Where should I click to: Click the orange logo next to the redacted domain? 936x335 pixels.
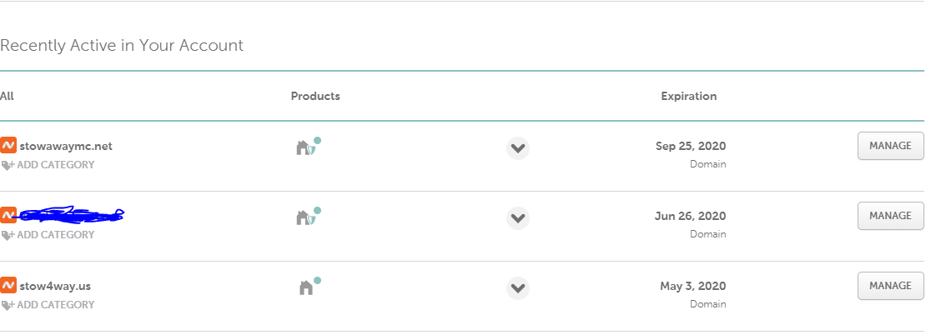[8, 215]
